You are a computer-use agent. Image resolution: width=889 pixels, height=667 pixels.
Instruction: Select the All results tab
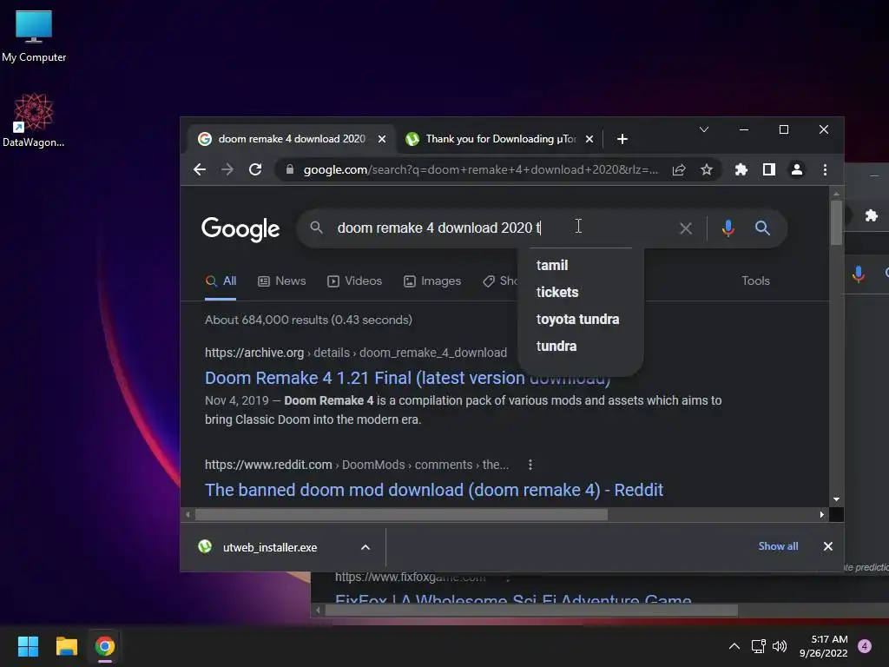click(221, 281)
